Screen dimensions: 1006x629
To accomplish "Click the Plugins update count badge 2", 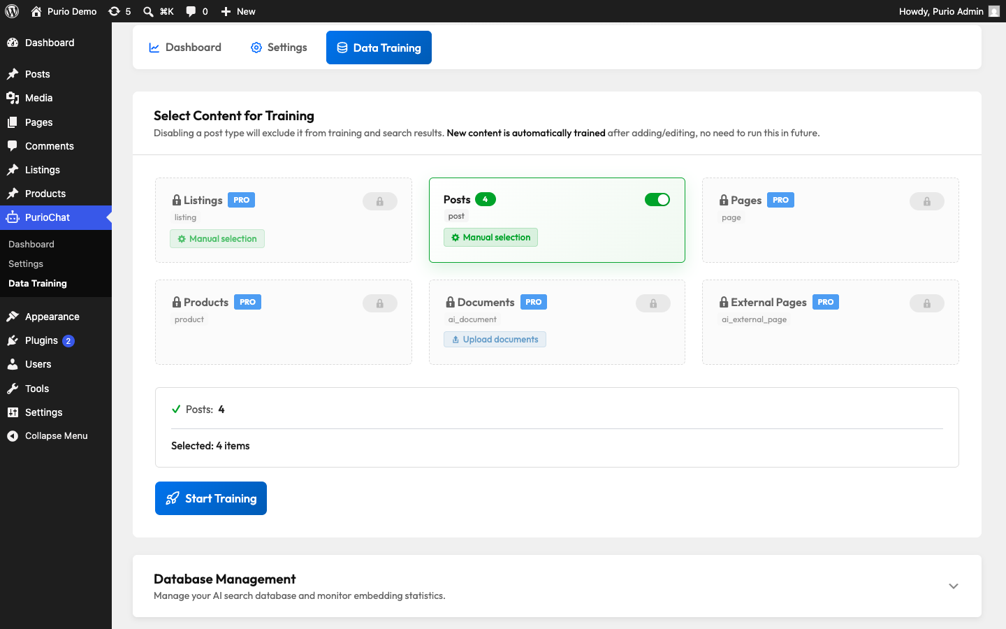I will pyautogui.click(x=68, y=341).
